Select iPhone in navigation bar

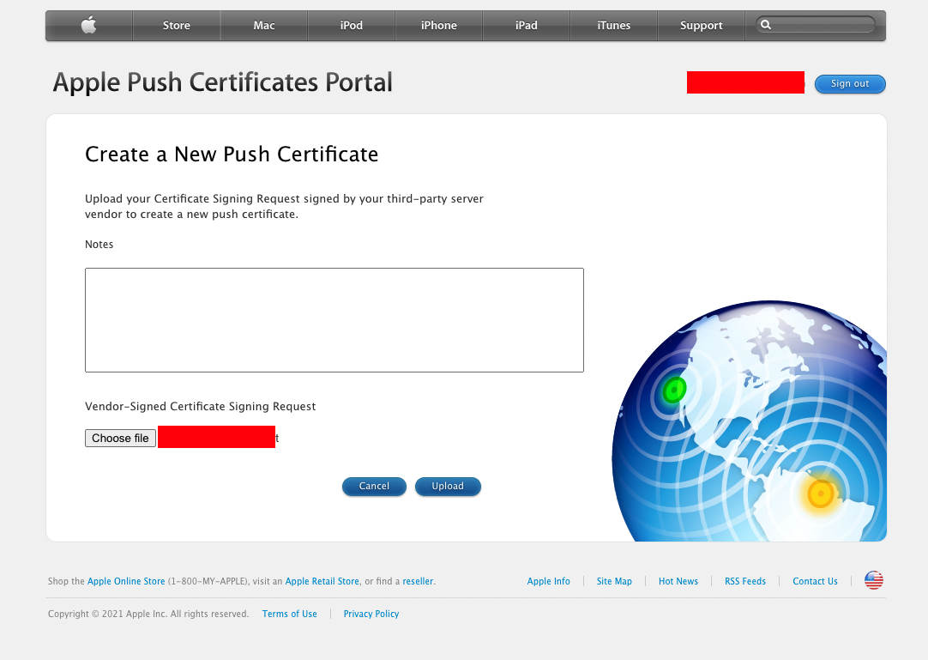(439, 26)
